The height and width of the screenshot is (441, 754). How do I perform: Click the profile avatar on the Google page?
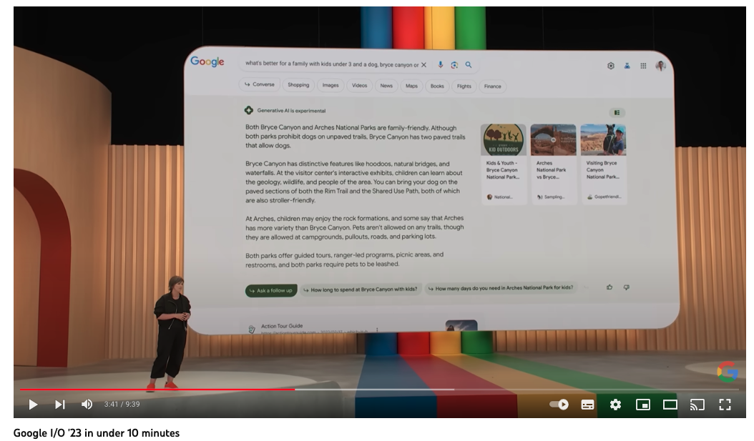pyautogui.click(x=660, y=66)
